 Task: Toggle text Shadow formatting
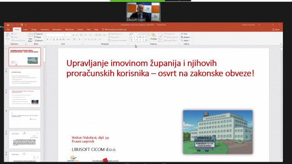[57, 40]
